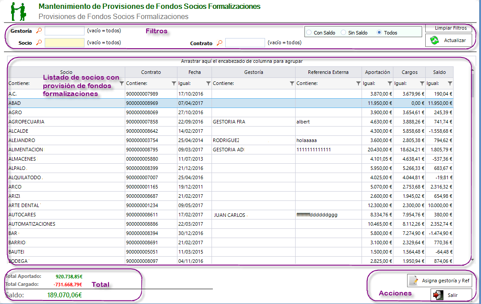Image resolution: width=481 pixels, height=304 pixels.
Task: Sort by the Gestoría column header
Action: [x=254, y=73]
